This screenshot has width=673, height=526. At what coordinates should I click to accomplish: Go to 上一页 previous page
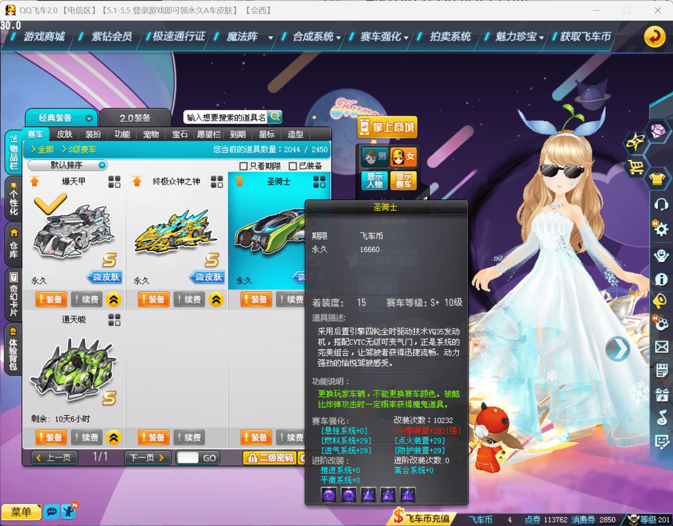point(55,458)
